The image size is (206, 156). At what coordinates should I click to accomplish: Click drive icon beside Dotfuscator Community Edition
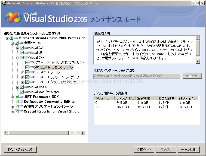tap(21, 102)
